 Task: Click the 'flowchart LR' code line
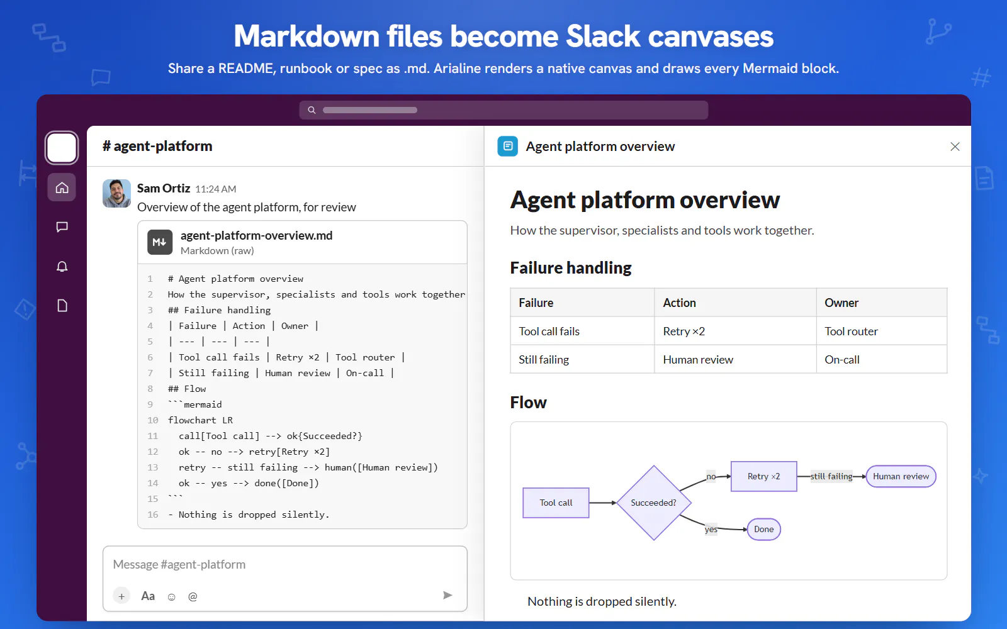click(200, 420)
